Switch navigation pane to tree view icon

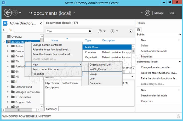point(11,30)
